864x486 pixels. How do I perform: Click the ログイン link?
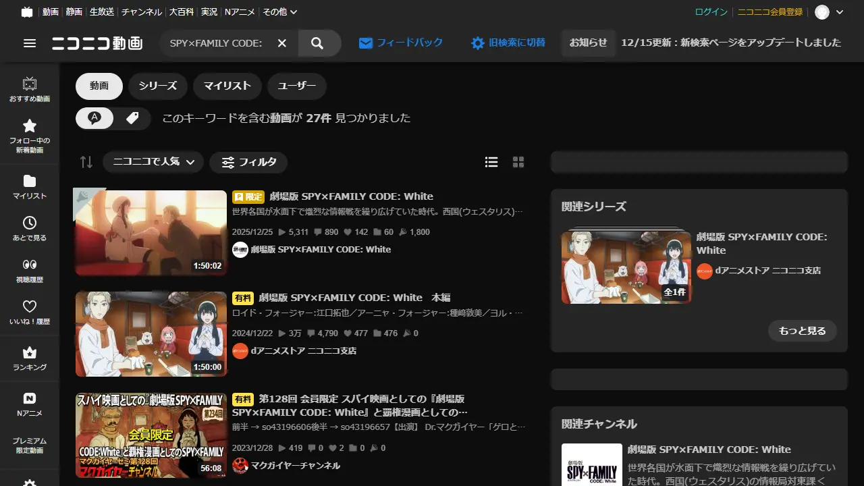tap(711, 12)
